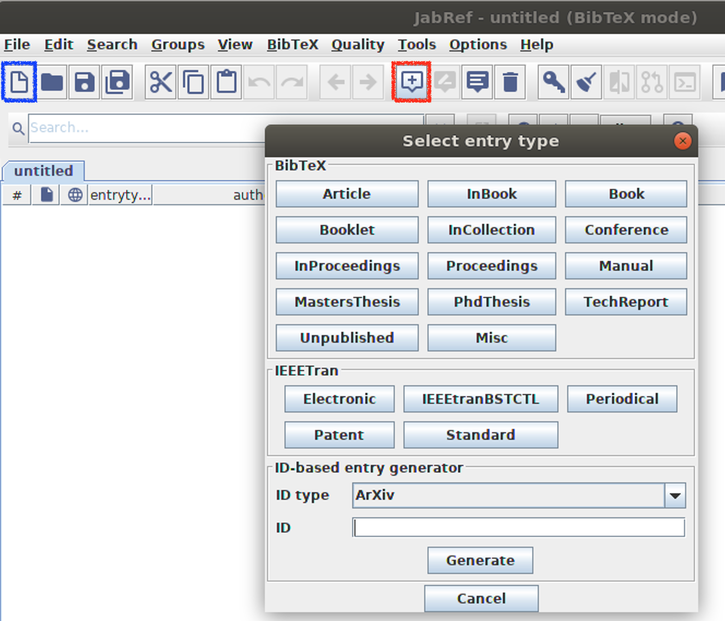The image size is (725, 621).
Task: Go forward with the right arrow icon
Action: click(x=369, y=82)
